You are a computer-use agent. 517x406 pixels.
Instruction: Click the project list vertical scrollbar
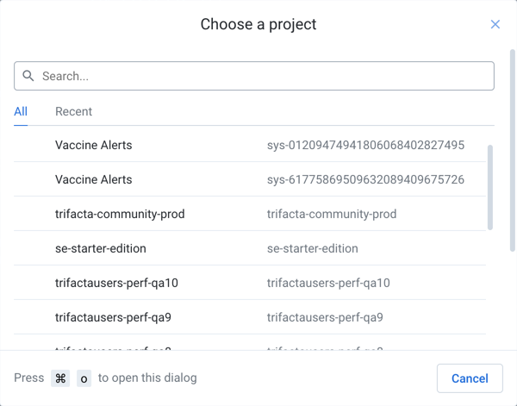[490, 187]
